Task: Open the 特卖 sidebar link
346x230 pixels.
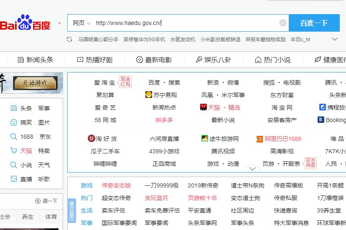Action: 44,151
